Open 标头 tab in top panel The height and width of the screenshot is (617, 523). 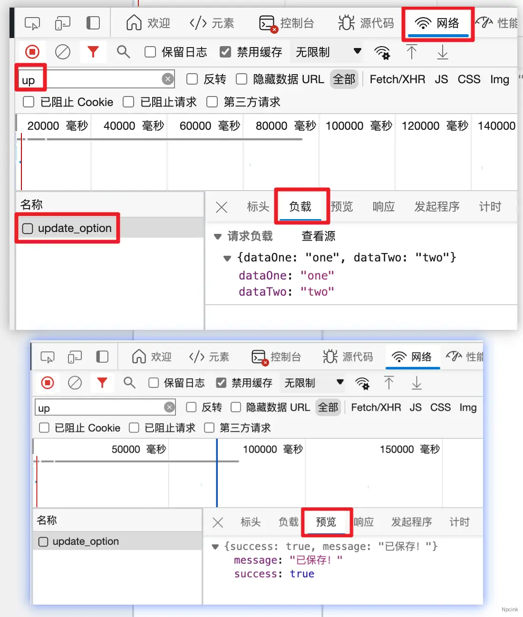tap(258, 206)
